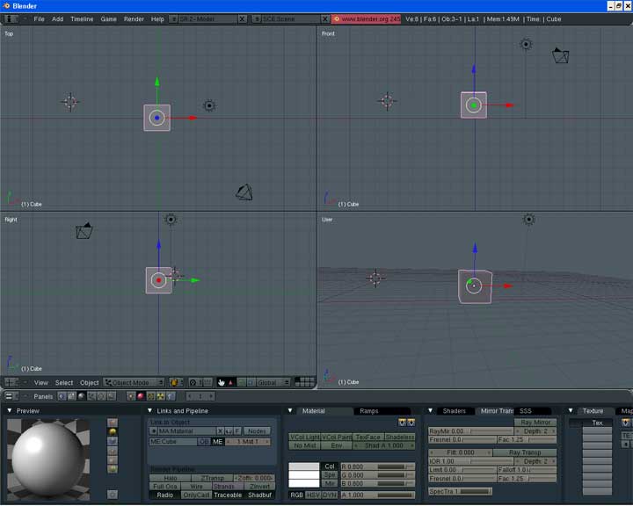Open the Object Mode dropdown
Screen dimensions: 633x506
[134, 382]
